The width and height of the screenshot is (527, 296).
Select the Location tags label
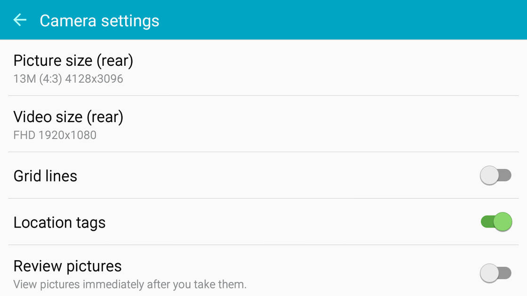[59, 223]
